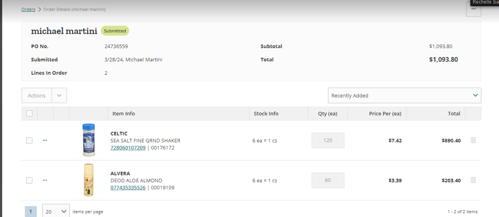Select page 1 in the pagination
Viewport: 499px width, 217px height.
pyautogui.click(x=31, y=212)
